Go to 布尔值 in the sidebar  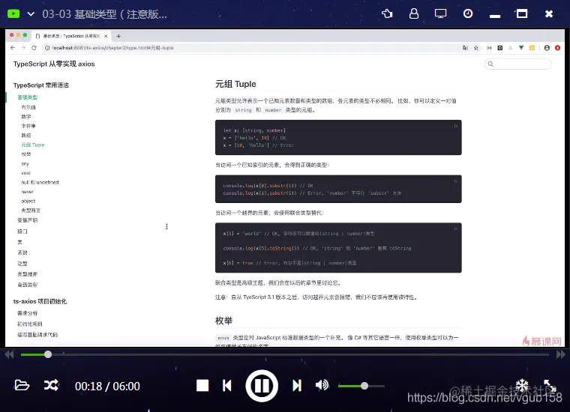pyautogui.click(x=28, y=107)
